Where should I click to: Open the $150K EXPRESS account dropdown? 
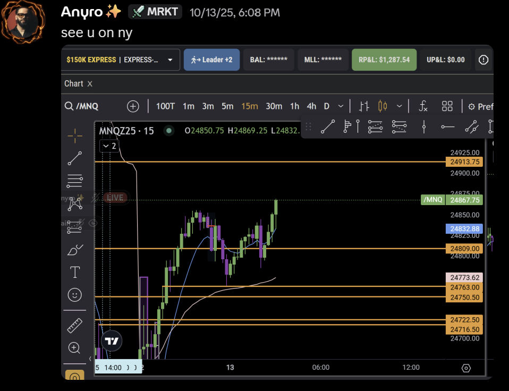pos(121,59)
